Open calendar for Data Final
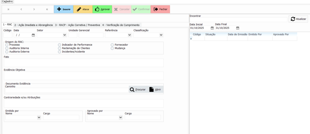Viewport: 310px width, 134px height. click(238, 28)
